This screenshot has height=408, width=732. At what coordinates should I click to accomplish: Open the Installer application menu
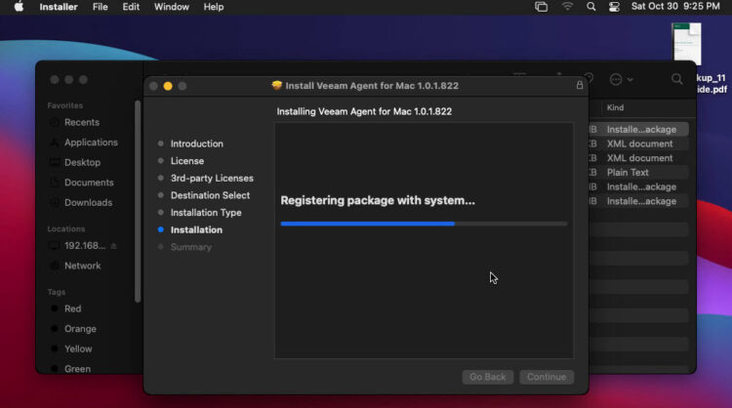59,7
